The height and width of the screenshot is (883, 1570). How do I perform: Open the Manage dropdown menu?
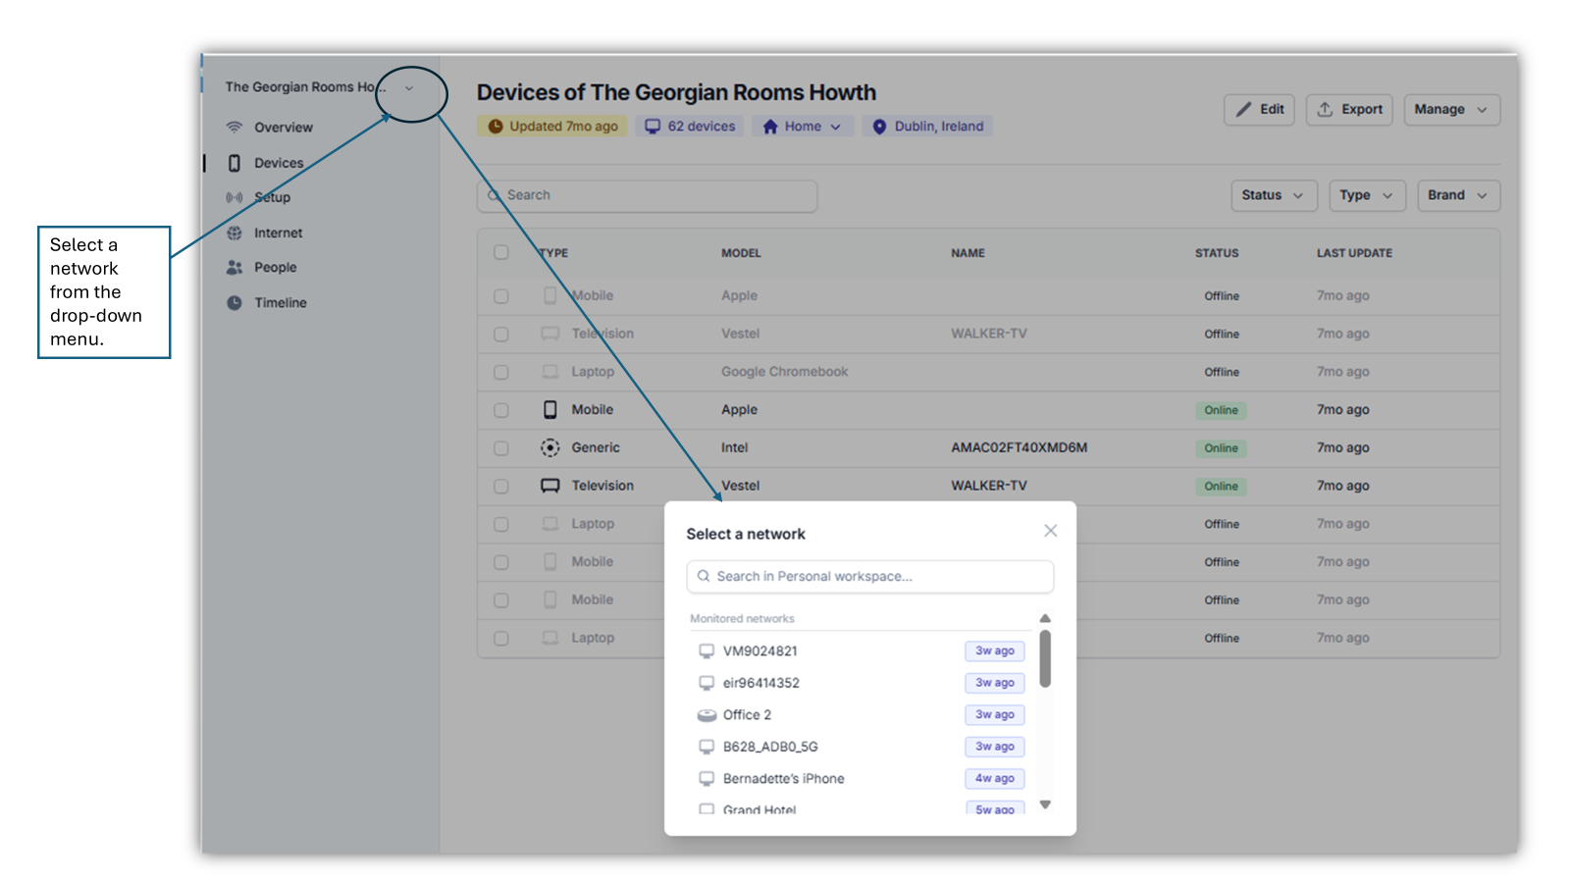[1450, 110]
